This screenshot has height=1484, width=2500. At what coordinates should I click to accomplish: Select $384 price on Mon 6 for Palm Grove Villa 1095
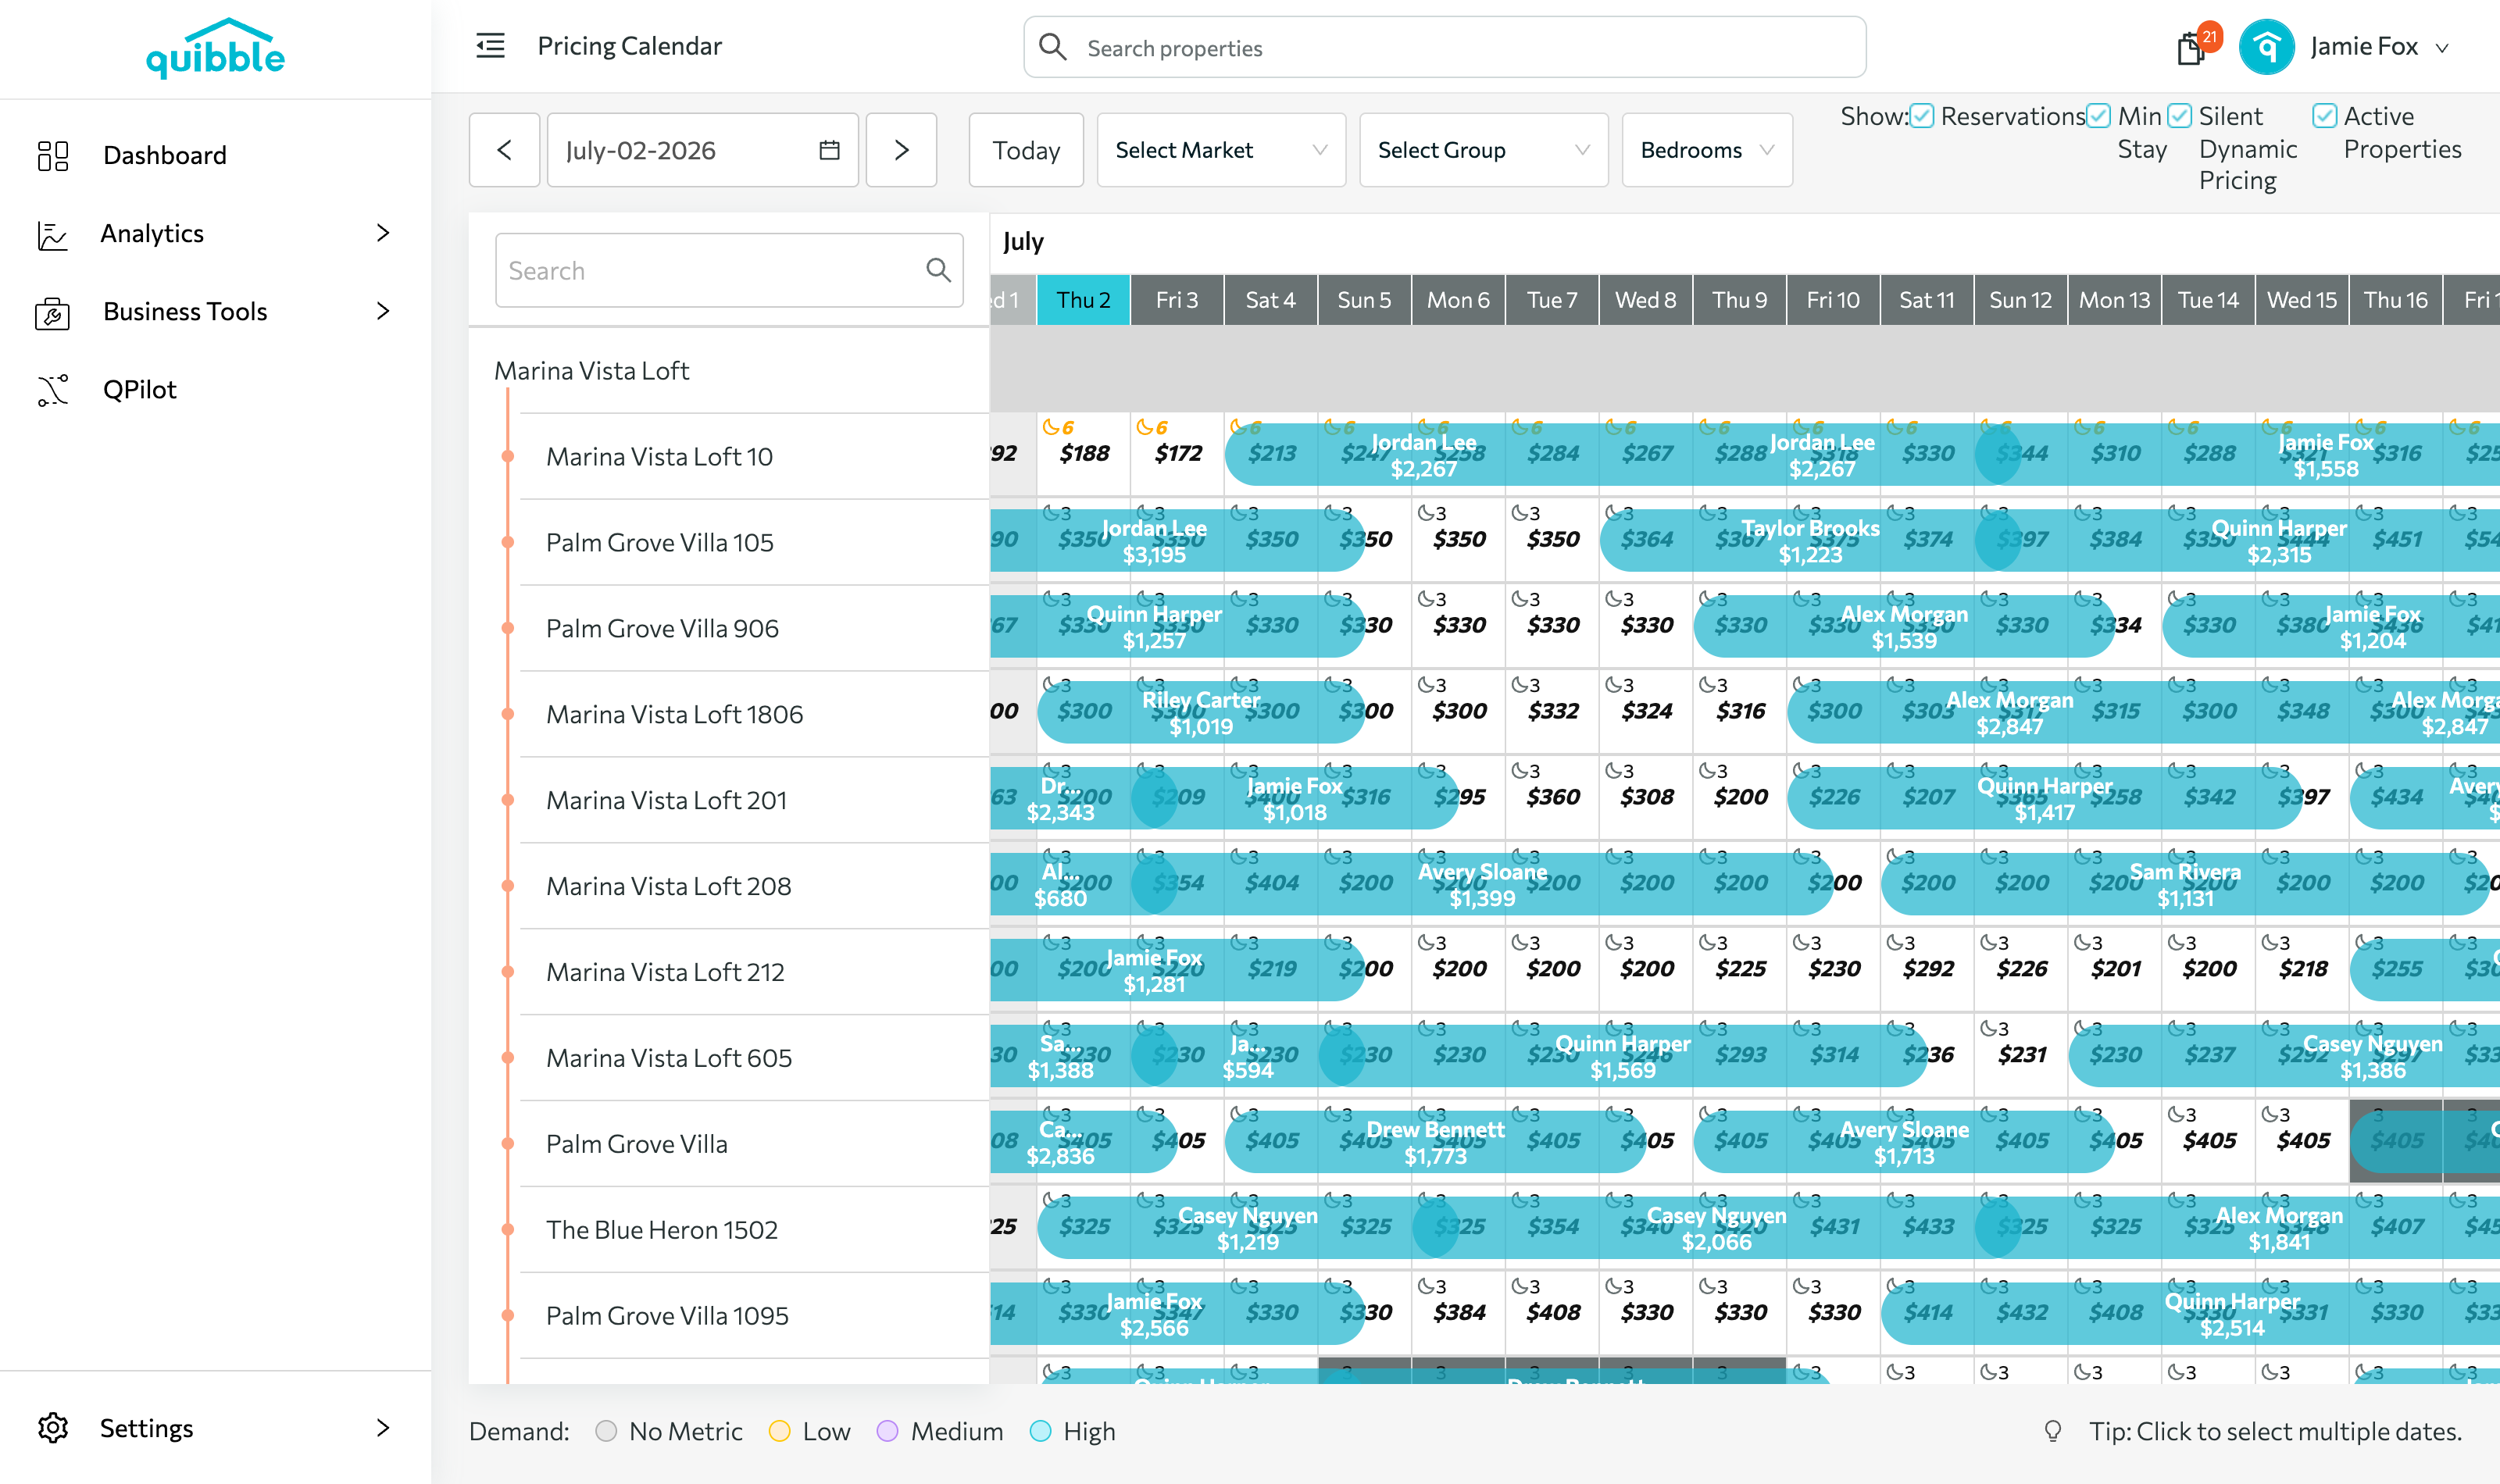point(1459,1312)
